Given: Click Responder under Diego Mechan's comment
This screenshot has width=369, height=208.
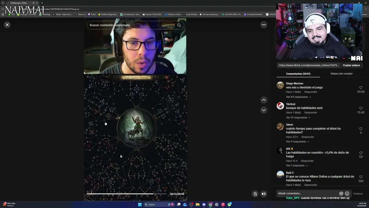Looking at the screenshot, I should [310, 92].
